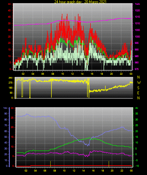The image size is (147, 175).
Task: Click the blue '100' humidity axis label
Action: (x=5, y=108)
